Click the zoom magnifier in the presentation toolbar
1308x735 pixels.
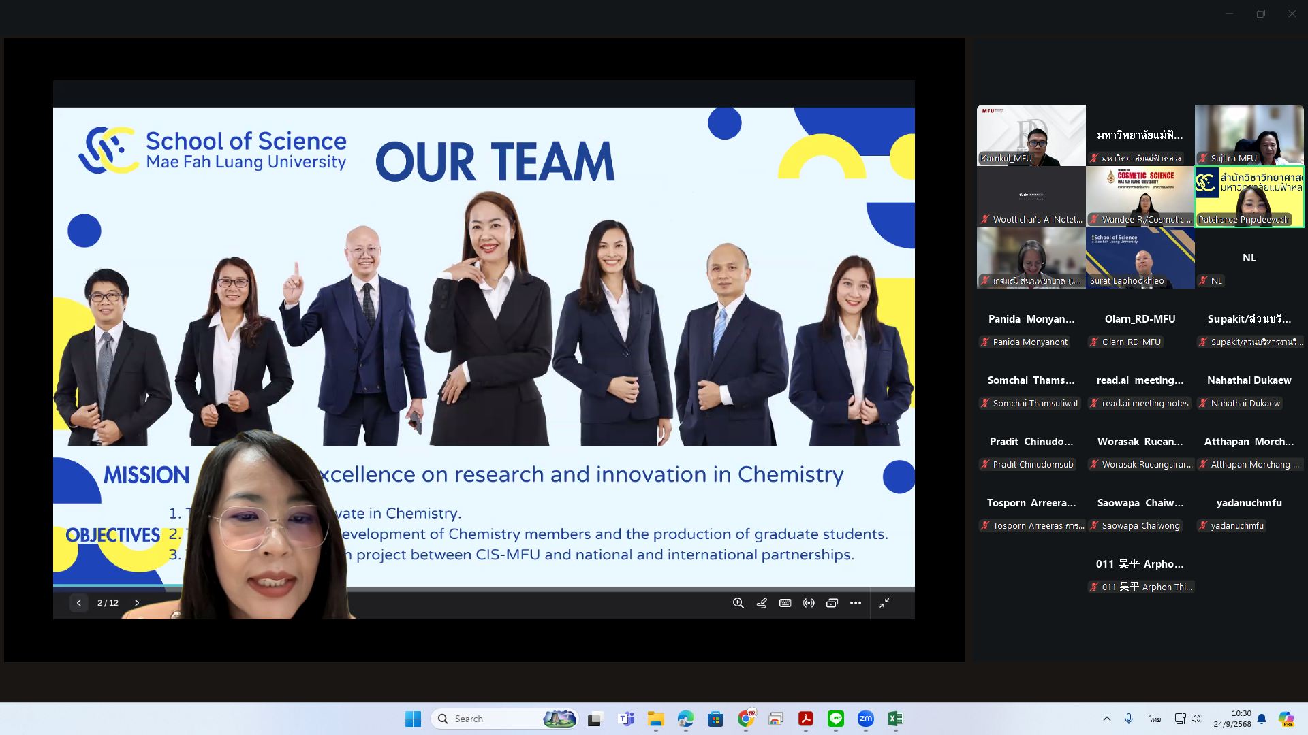pyautogui.click(x=738, y=603)
